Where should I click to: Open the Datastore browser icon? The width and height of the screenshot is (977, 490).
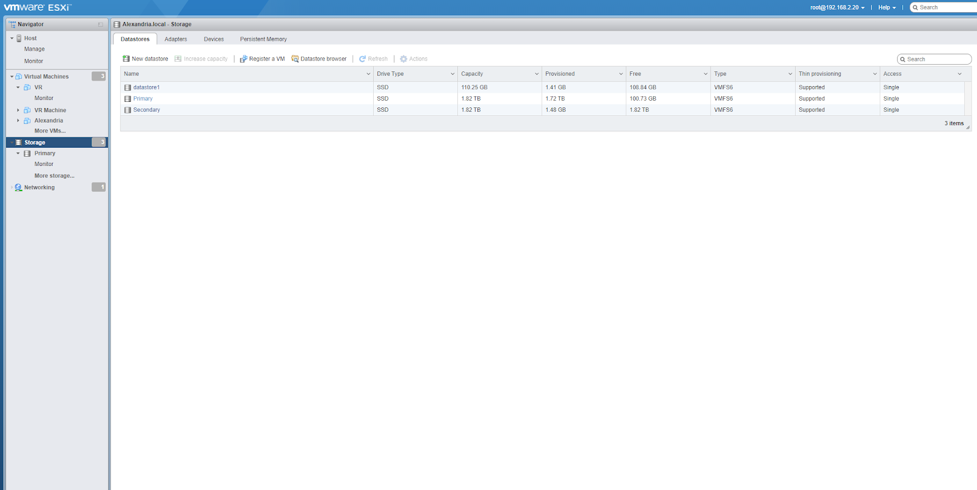click(295, 59)
